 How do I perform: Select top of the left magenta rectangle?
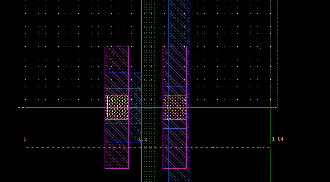coord(117,58)
